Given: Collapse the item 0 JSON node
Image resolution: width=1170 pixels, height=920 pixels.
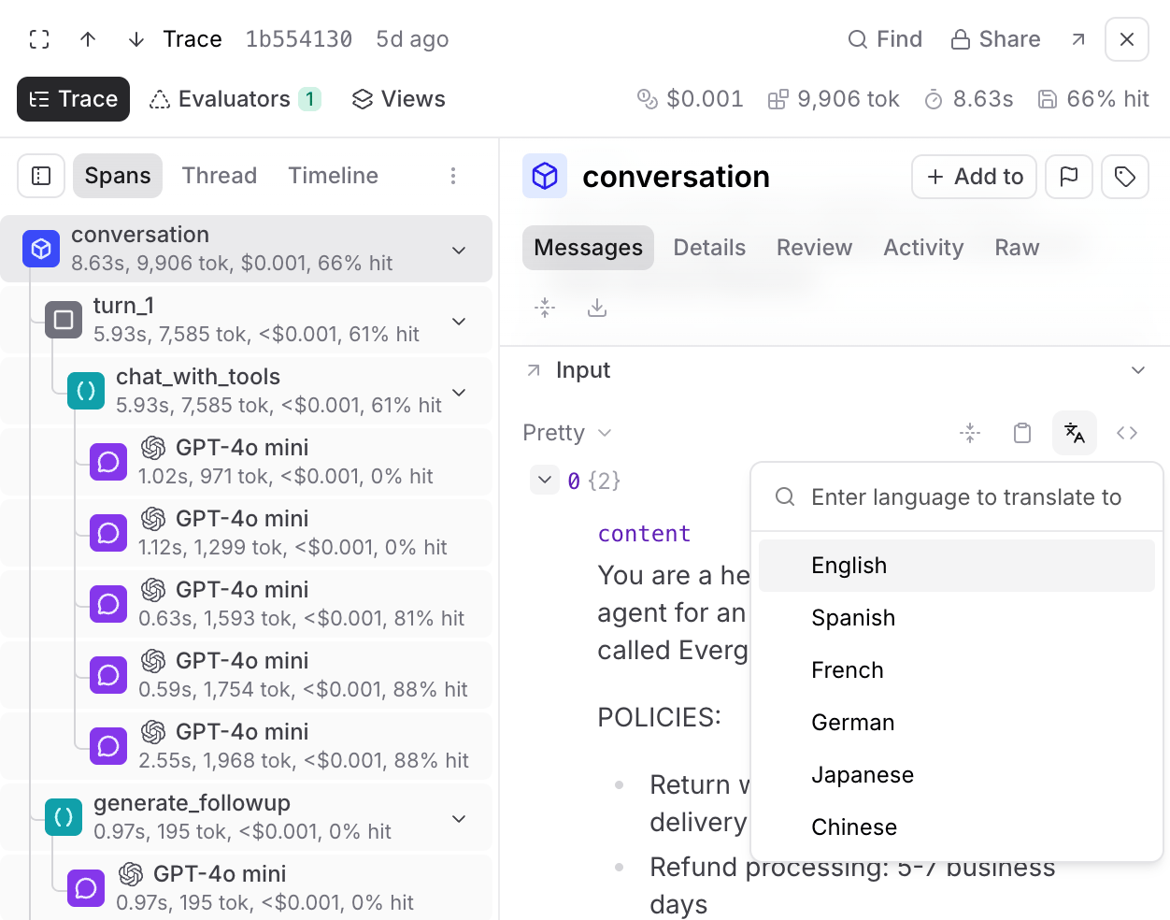Looking at the screenshot, I should click(x=545, y=480).
